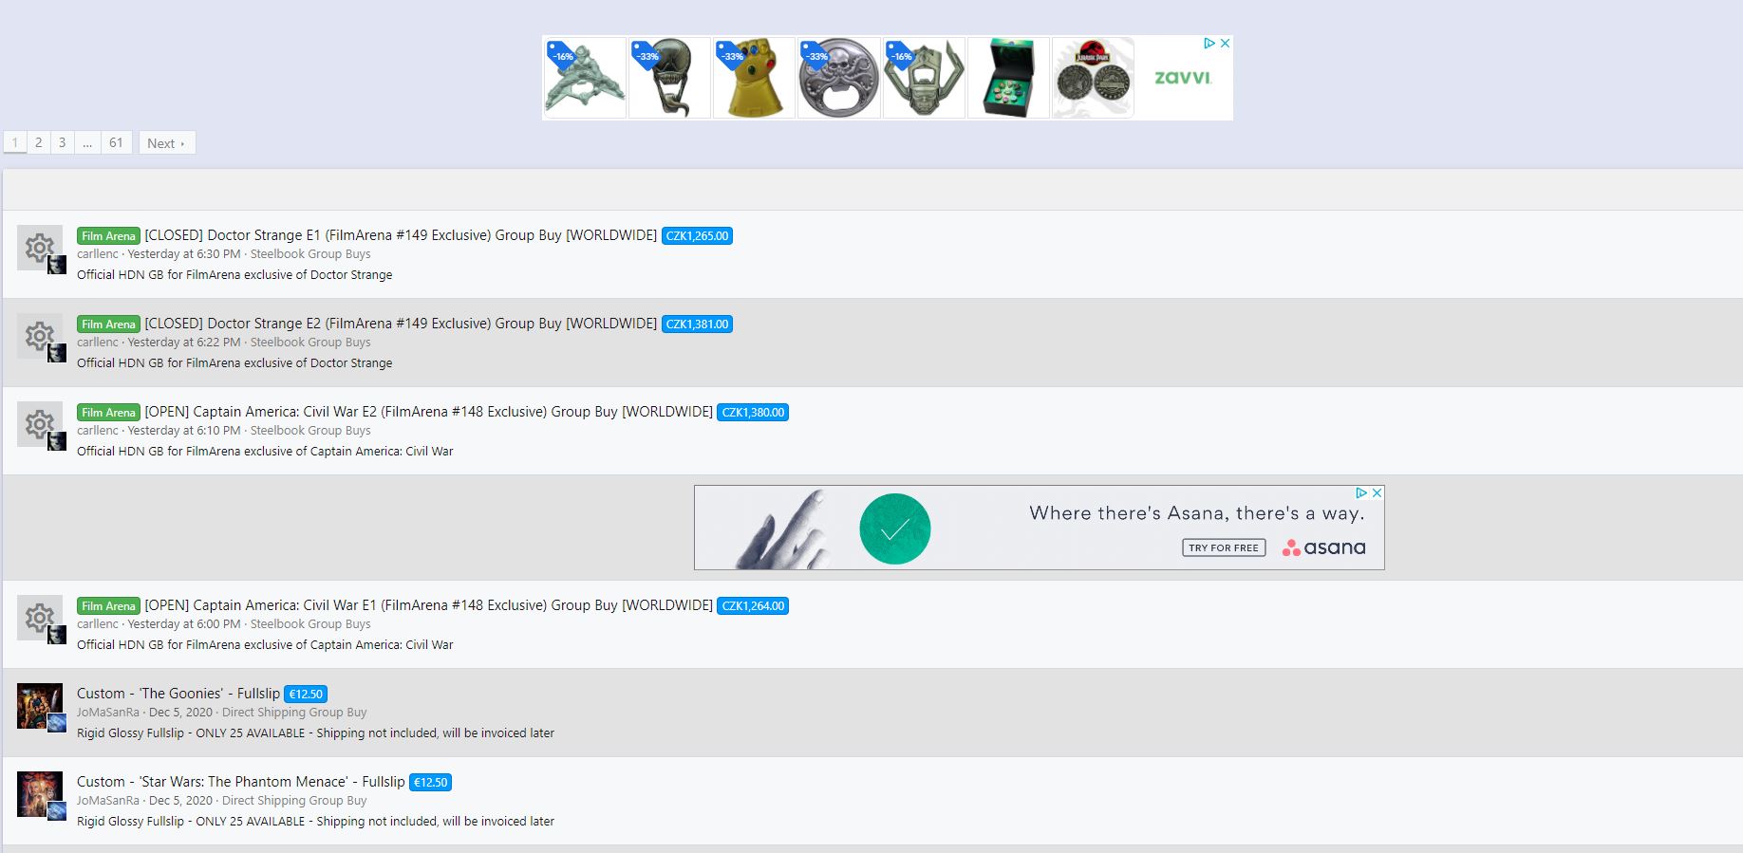Viewport: 1743px width, 853px height.
Task: Open Captain America Civil War E1 listing
Action: pyautogui.click(x=428, y=605)
